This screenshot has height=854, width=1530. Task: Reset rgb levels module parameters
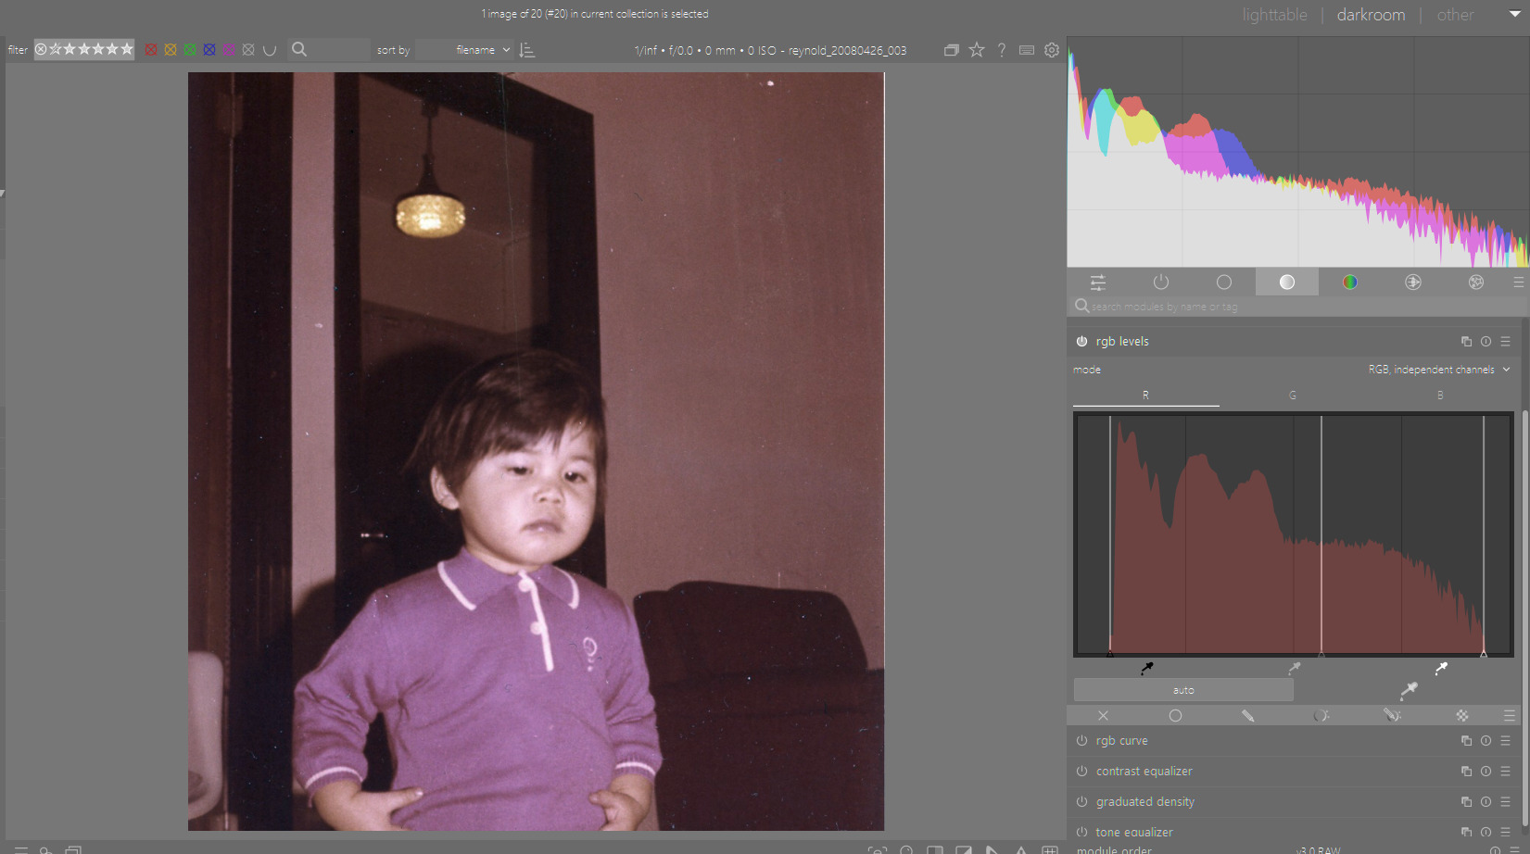point(1486,342)
